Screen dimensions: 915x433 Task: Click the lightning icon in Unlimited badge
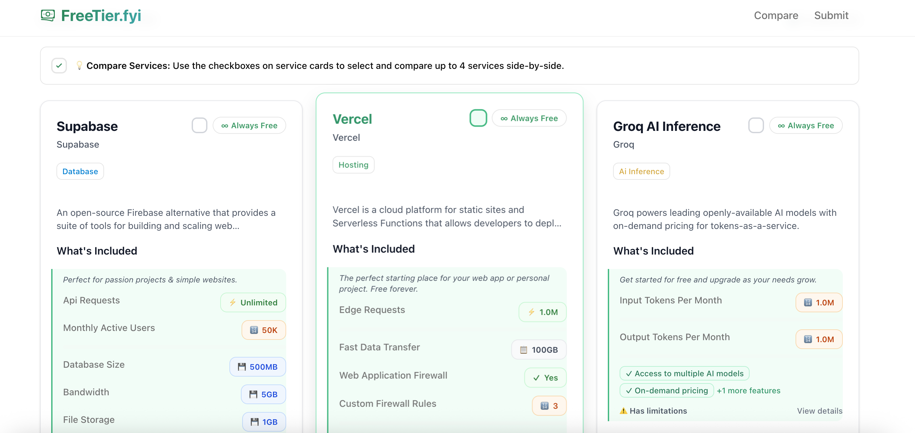(233, 302)
